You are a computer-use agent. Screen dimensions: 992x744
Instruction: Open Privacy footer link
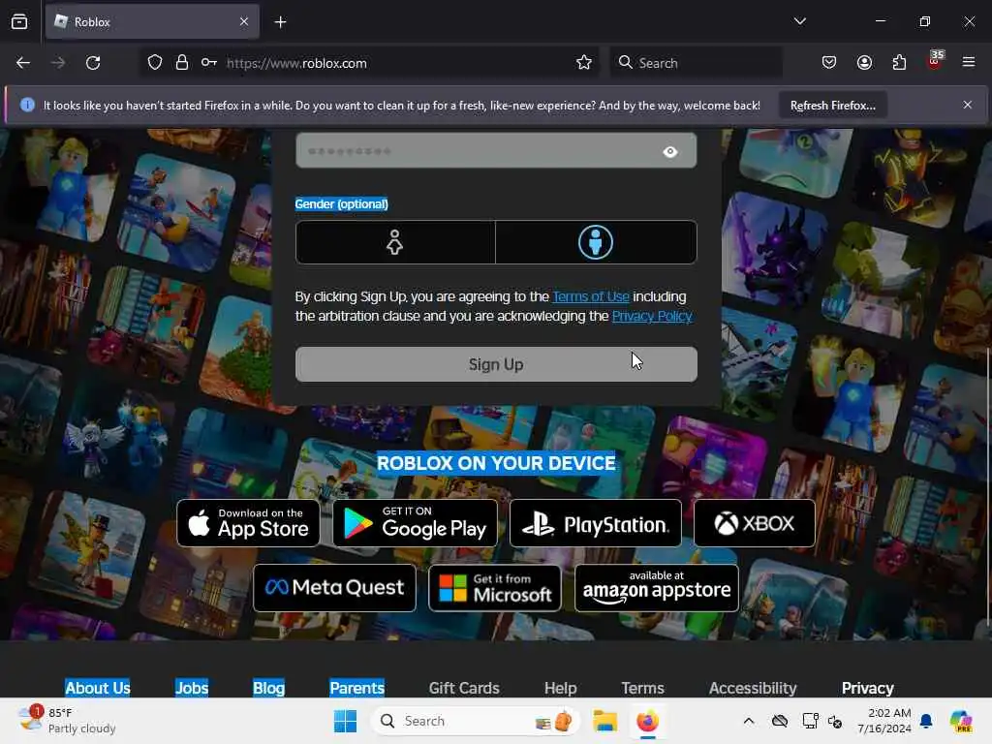[x=867, y=688]
